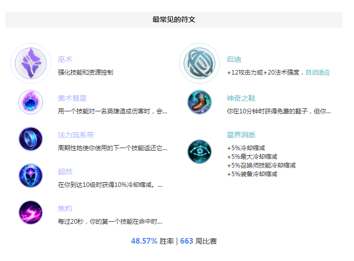Open the 焦灼 rune name link
The height and width of the screenshot is (261, 354).
coord(65,208)
